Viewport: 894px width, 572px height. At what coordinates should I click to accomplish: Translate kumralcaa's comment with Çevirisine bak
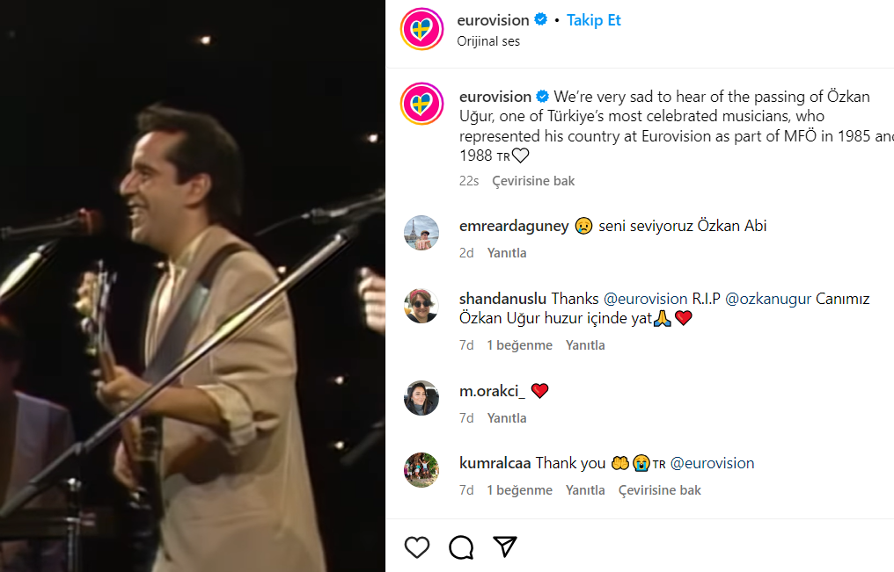click(x=659, y=490)
